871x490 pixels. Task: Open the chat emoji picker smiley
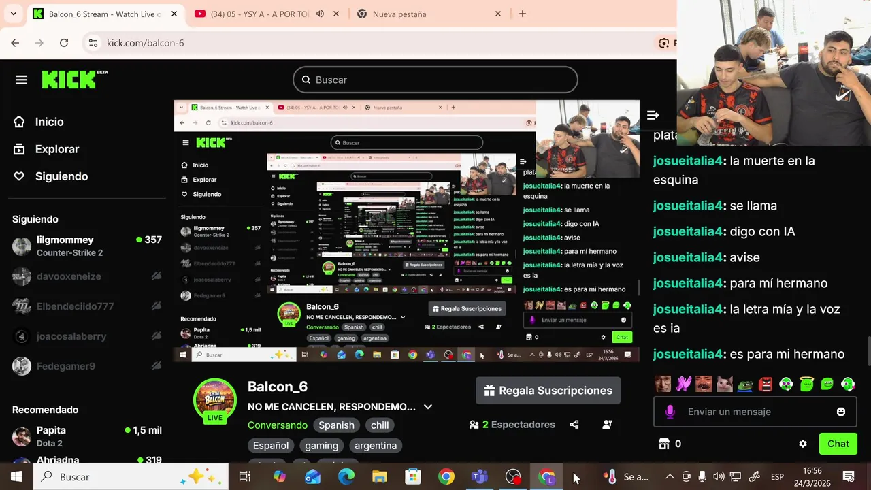tap(841, 412)
